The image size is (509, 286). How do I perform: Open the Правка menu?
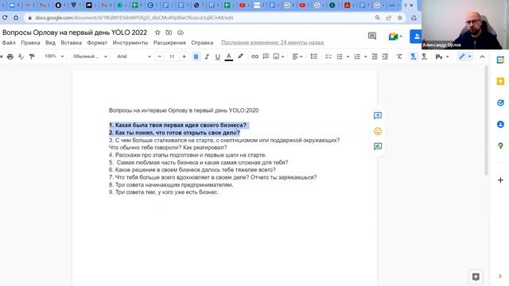pyautogui.click(x=30, y=42)
